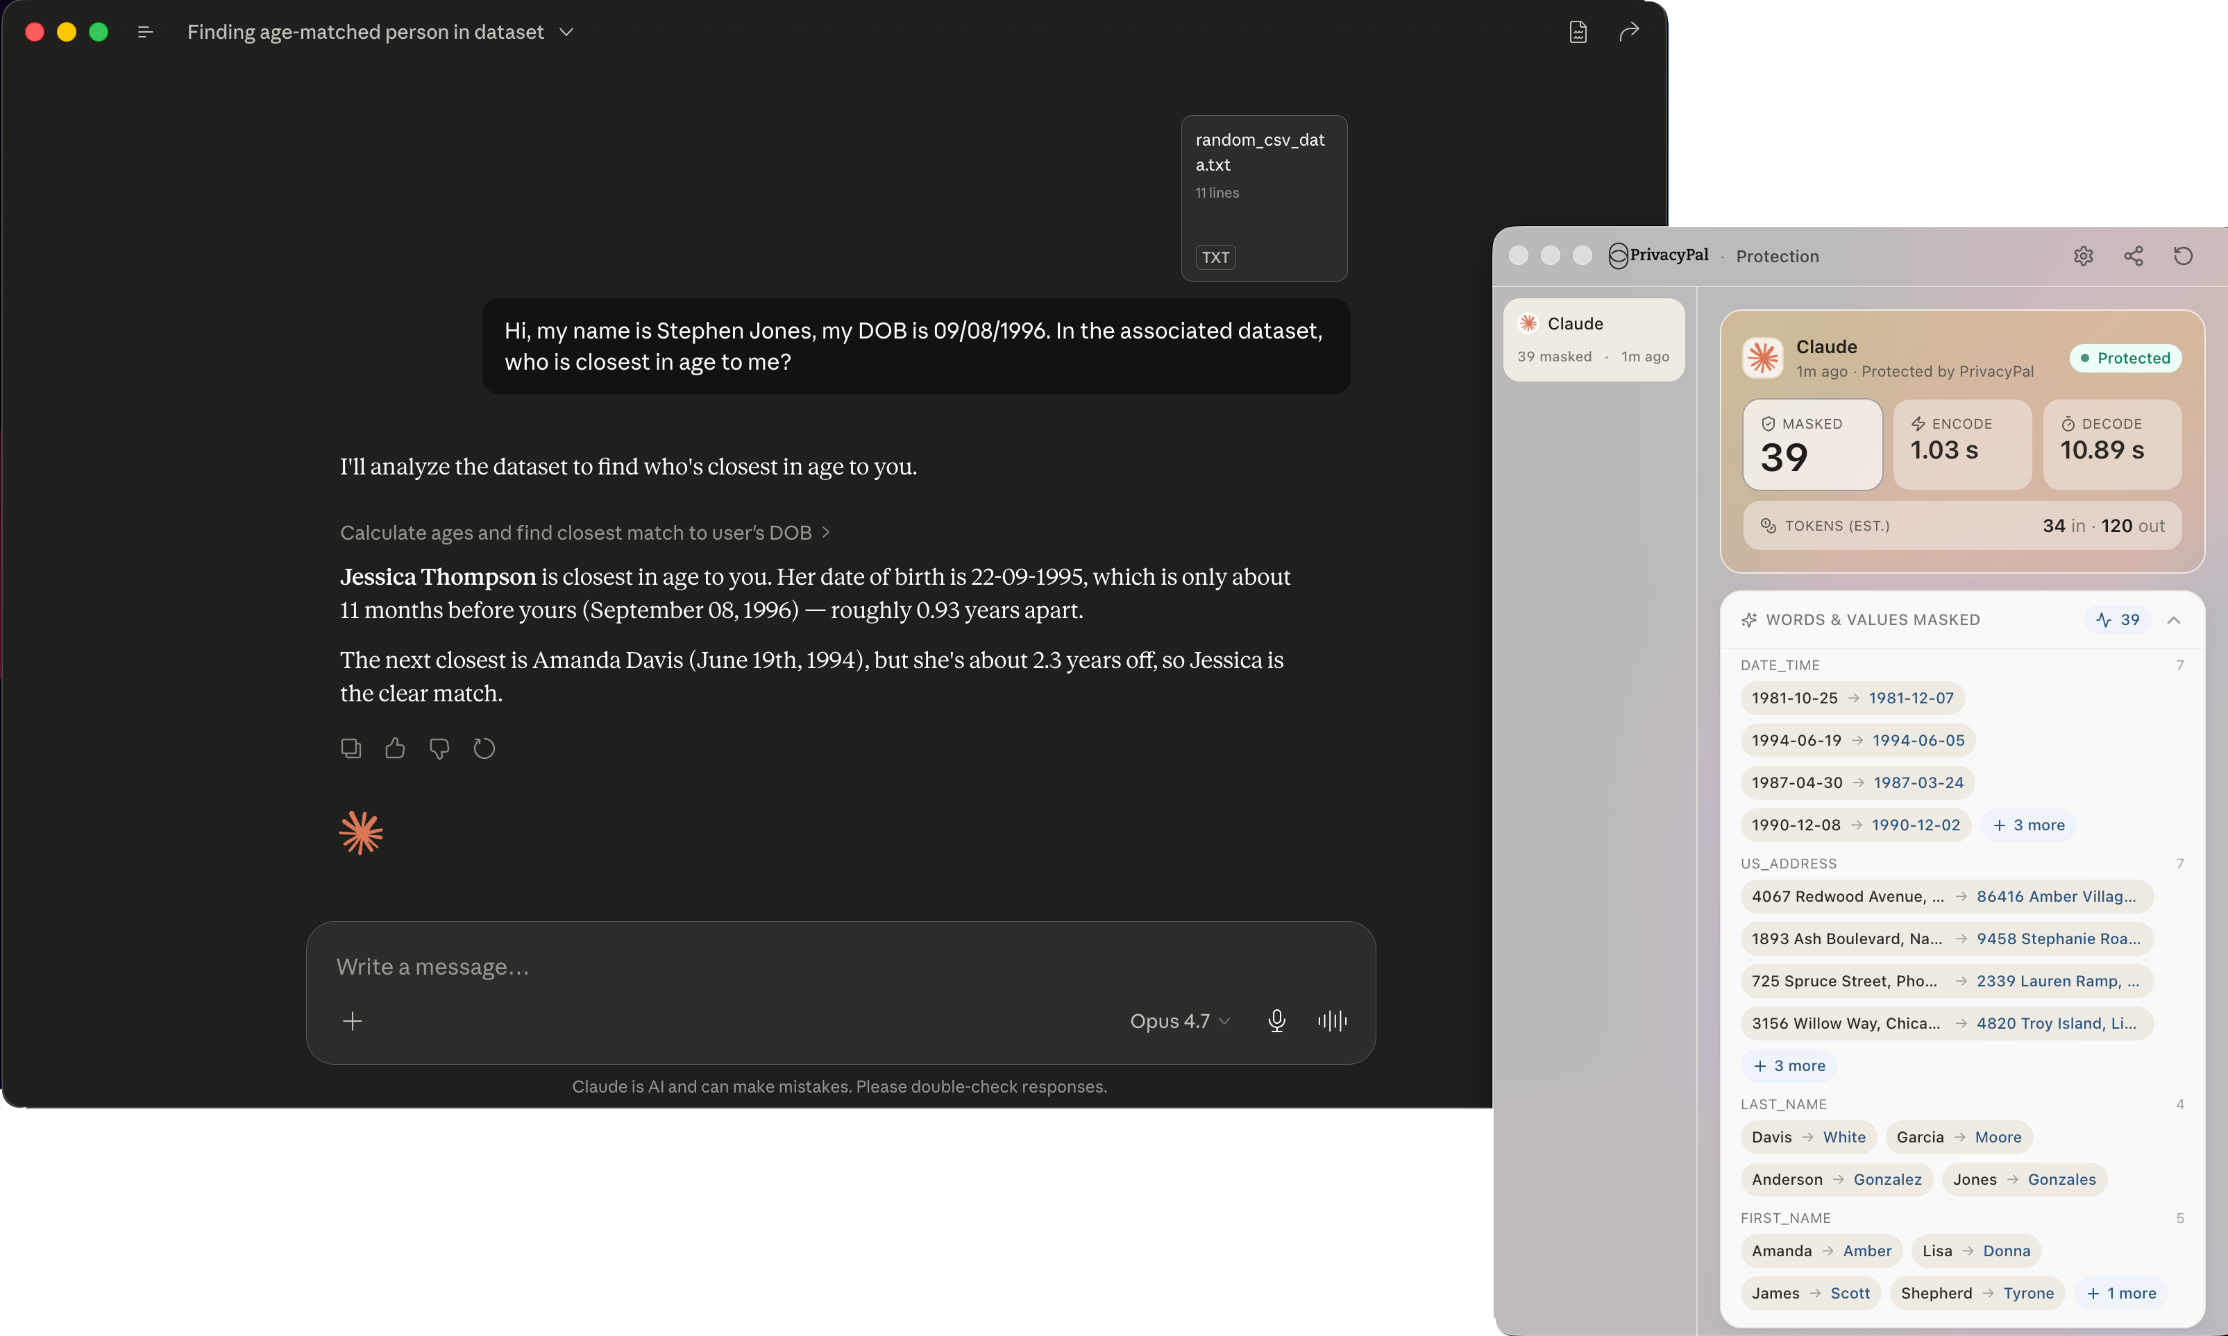Show 3 more US_ADDRESS entries

1789,1066
